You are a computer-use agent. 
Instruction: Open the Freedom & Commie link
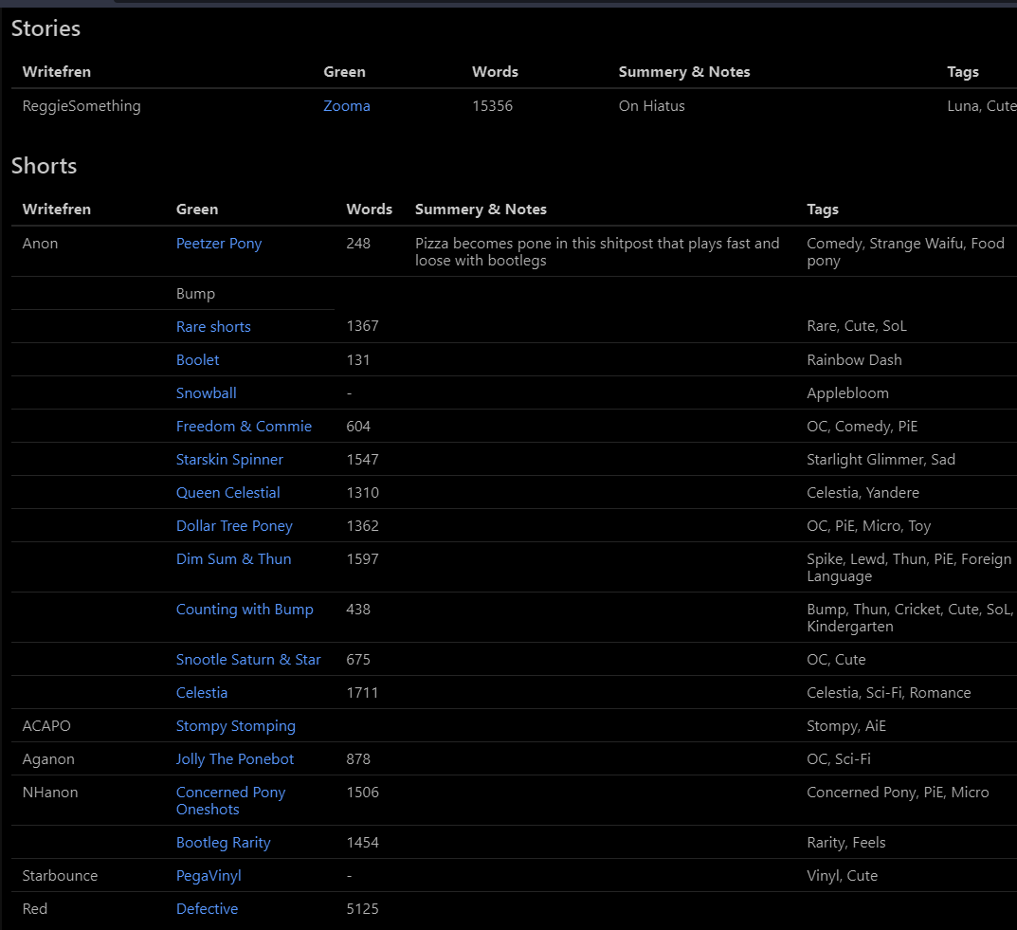pyautogui.click(x=244, y=426)
